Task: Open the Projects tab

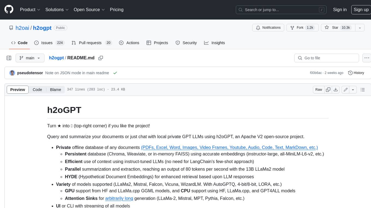Action: 157,43
